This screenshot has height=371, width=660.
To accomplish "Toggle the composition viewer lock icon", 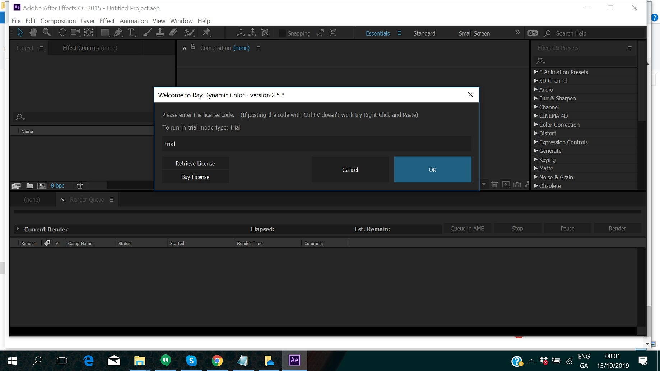I will tap(193, 47).
